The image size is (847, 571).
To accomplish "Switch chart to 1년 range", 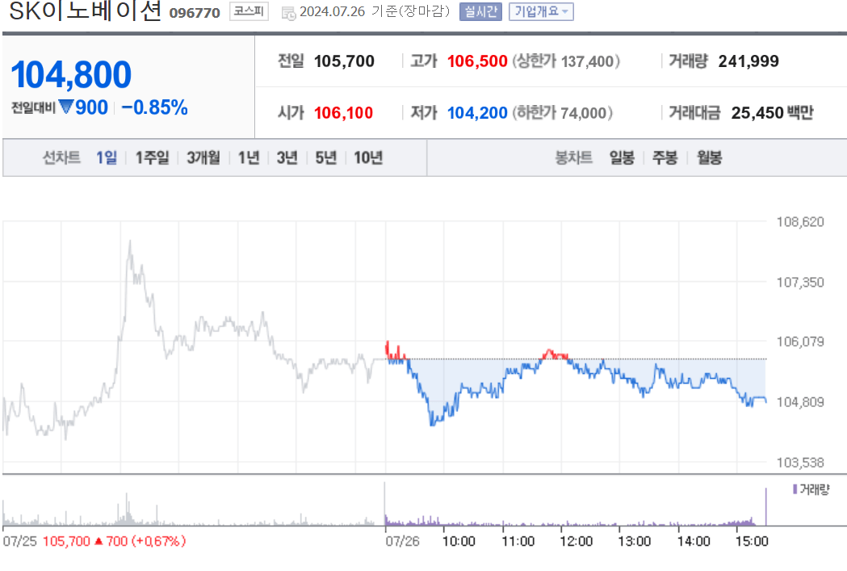I will click(249, 157).
